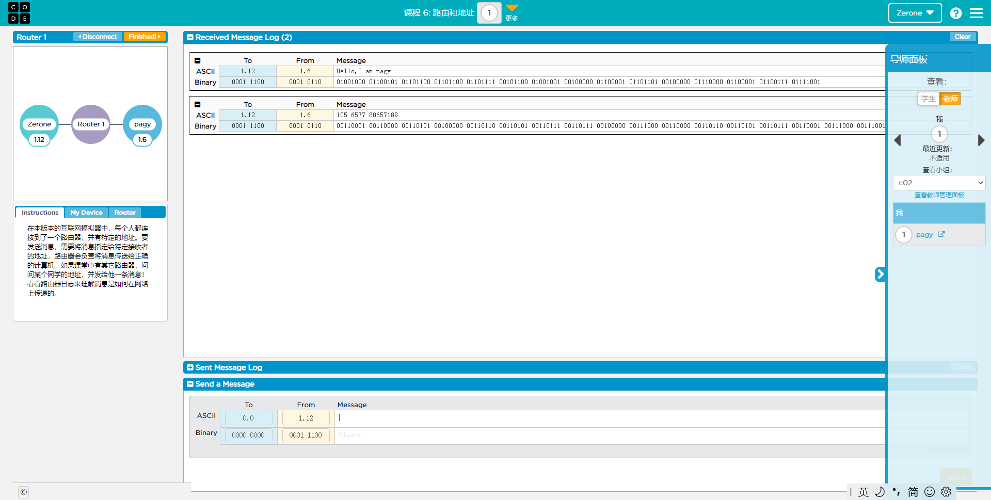The image size is (991, 500).
Task: Open the IME settings gear
Action: pyautogui.click(x=946, y=492)
